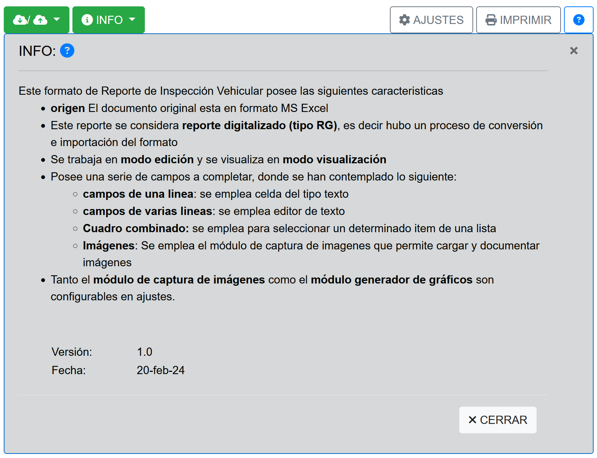Click the cloud upload icon

coord(40,20)
